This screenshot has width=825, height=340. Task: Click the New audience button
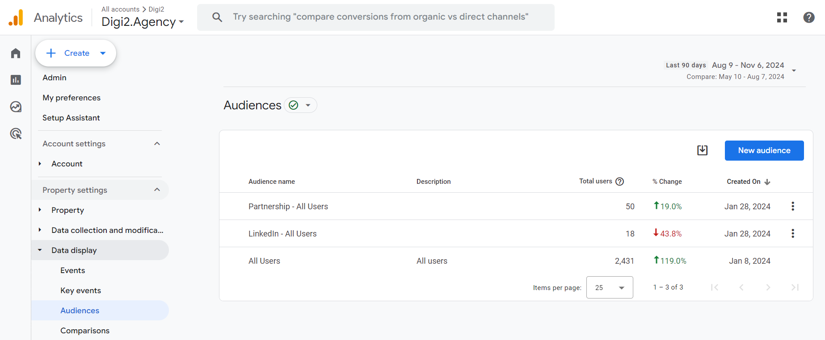[764, 150]
